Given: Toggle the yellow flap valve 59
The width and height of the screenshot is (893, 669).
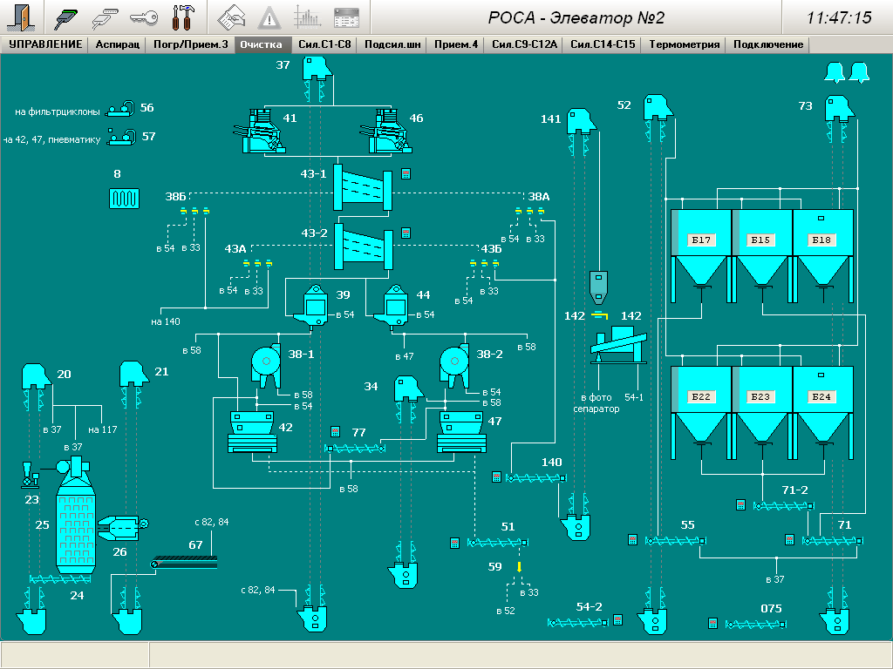Looking at the screenshot, I should 520,567.
